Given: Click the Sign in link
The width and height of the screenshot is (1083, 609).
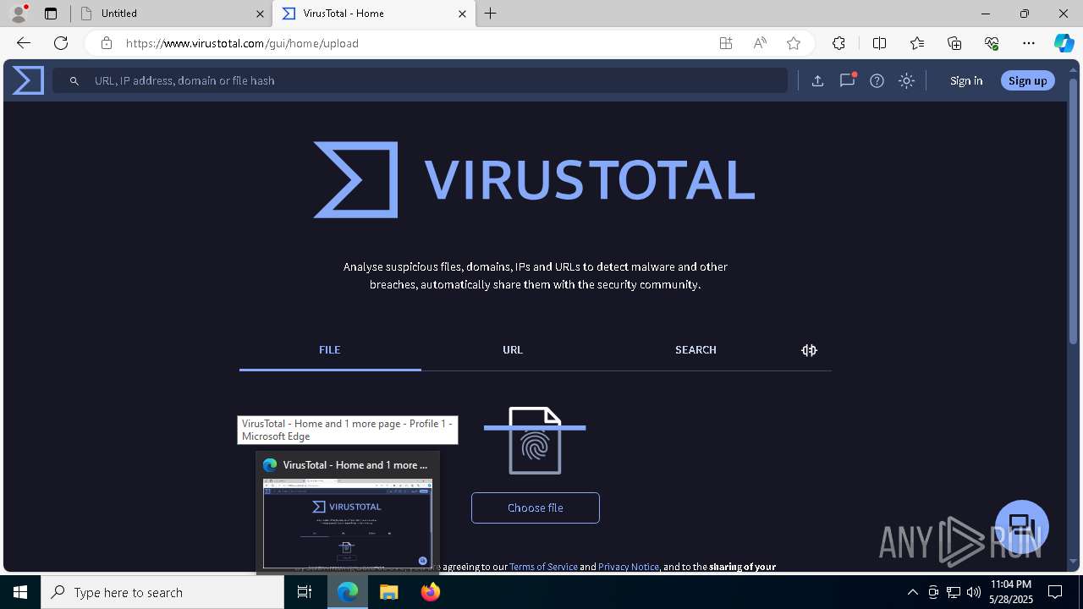Looking at the screenshot, I should click(x=966, y=80).
